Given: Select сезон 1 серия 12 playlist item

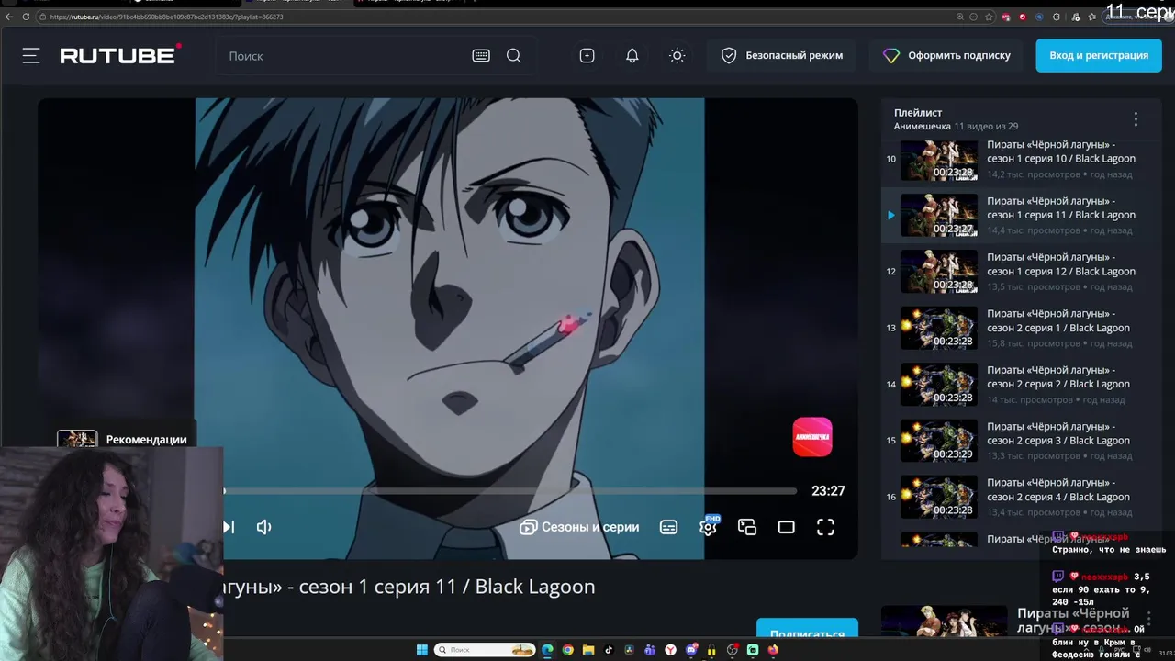Looking at the screenshot, I should [x=1021, y=272].
